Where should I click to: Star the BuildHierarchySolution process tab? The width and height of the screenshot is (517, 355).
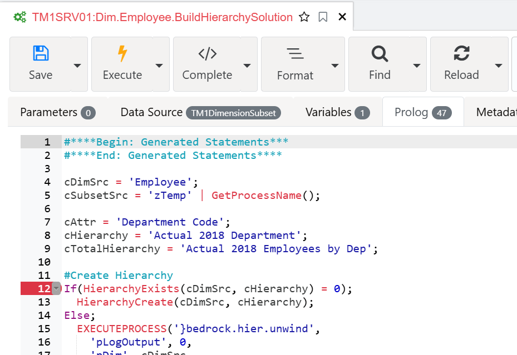(304, 17)
